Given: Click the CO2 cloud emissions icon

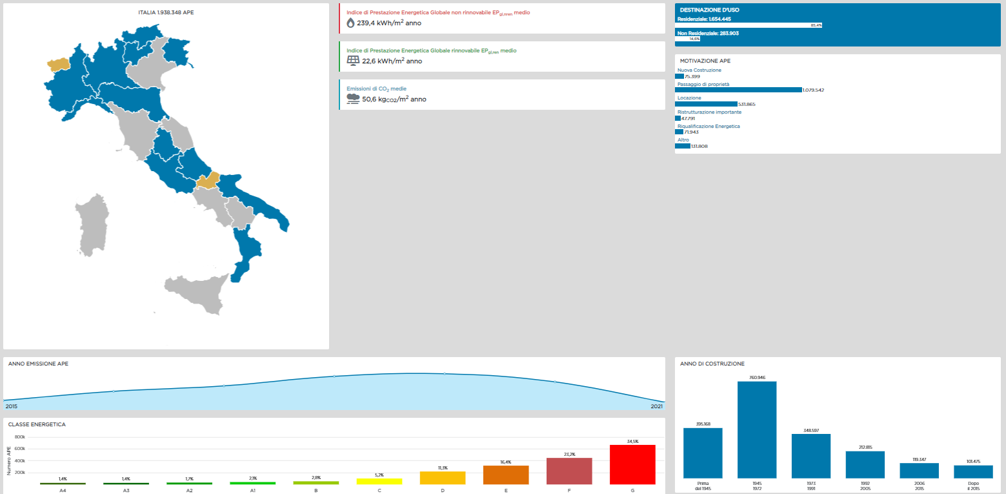Looking at the screenshot, I should (353, 99).
